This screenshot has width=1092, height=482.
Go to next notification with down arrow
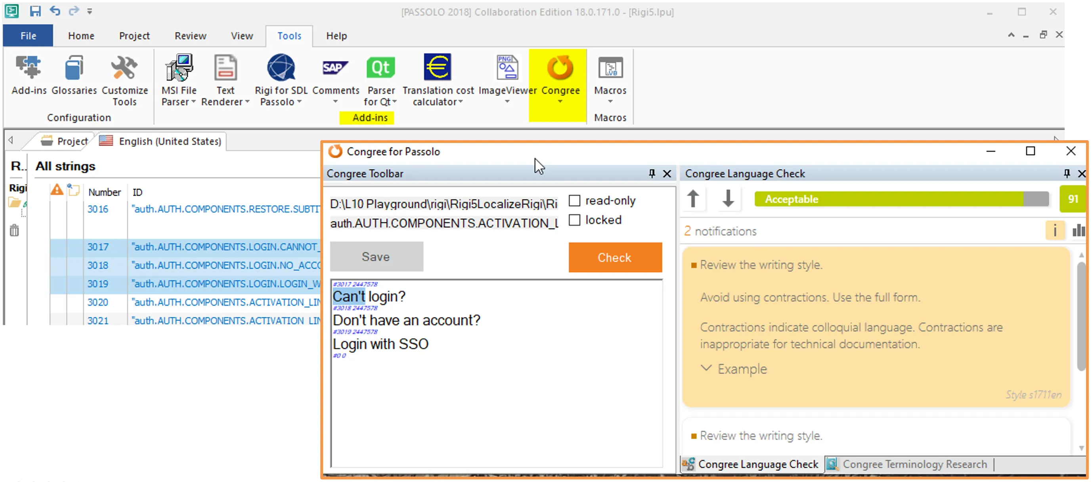tap(728, 199)
